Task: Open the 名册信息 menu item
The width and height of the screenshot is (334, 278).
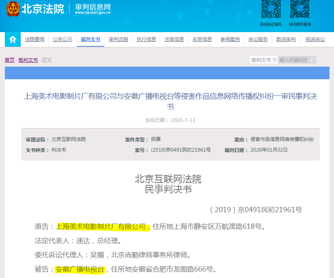Action: (x=202, y=39)
